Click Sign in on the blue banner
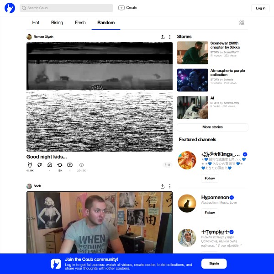Image resolution: width=274 pixels, height=274 pixels. [x=214, y=263]
